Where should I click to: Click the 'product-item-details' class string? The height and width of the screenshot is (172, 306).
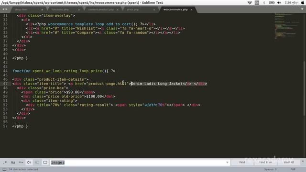point(62,79)
